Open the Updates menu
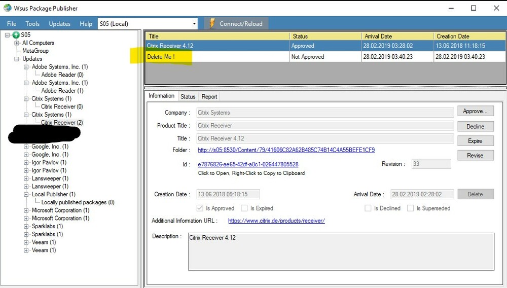 59,24
